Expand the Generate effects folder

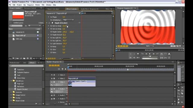coord(11,92)
